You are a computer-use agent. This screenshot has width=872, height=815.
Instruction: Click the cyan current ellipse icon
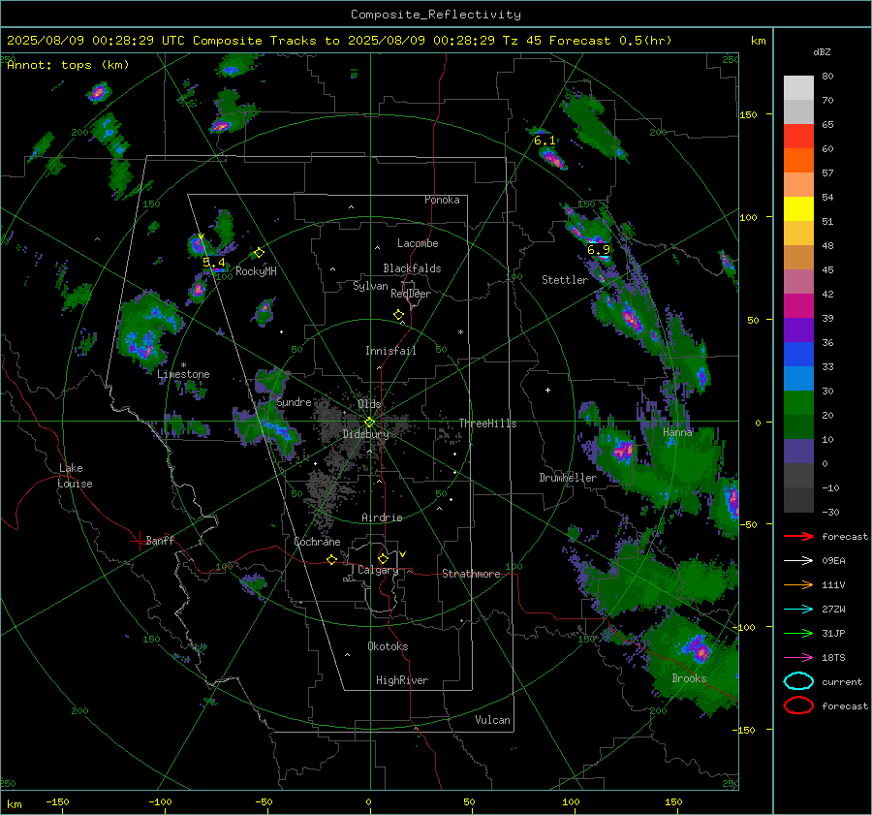click(798, 681)
